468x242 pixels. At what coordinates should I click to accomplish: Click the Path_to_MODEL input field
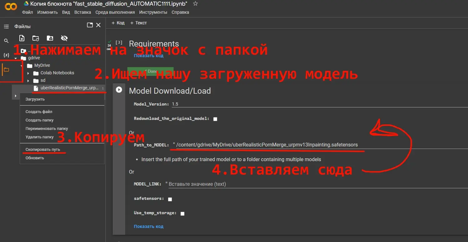pyautogui.click(x=322, y=145)
